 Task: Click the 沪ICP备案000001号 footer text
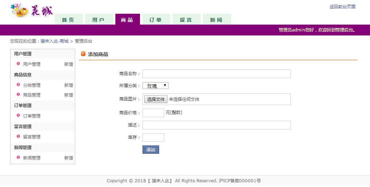click(x=240, y=181)
